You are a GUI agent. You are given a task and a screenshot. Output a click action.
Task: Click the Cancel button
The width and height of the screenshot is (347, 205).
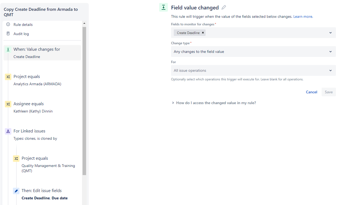pos(311,92)
